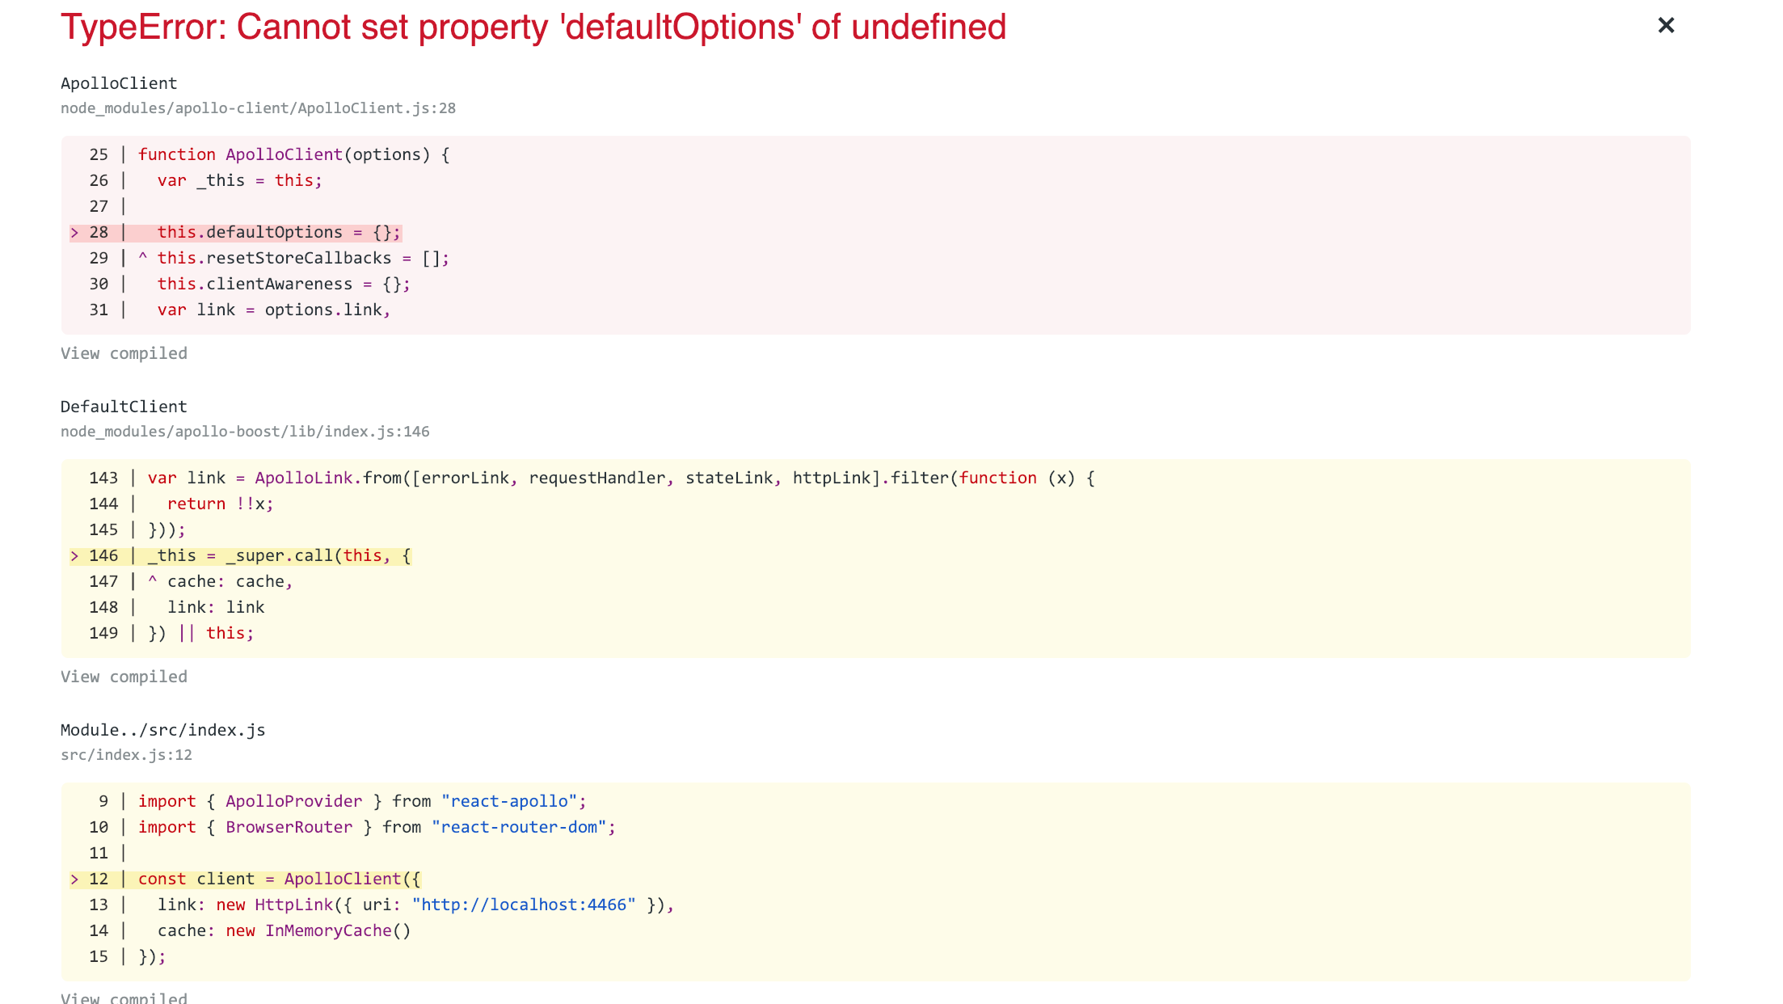The width and height of the screenshot is (1783, 1004).
Task: Click the line 12 arrow marker
Action: (x=74, y=880)
